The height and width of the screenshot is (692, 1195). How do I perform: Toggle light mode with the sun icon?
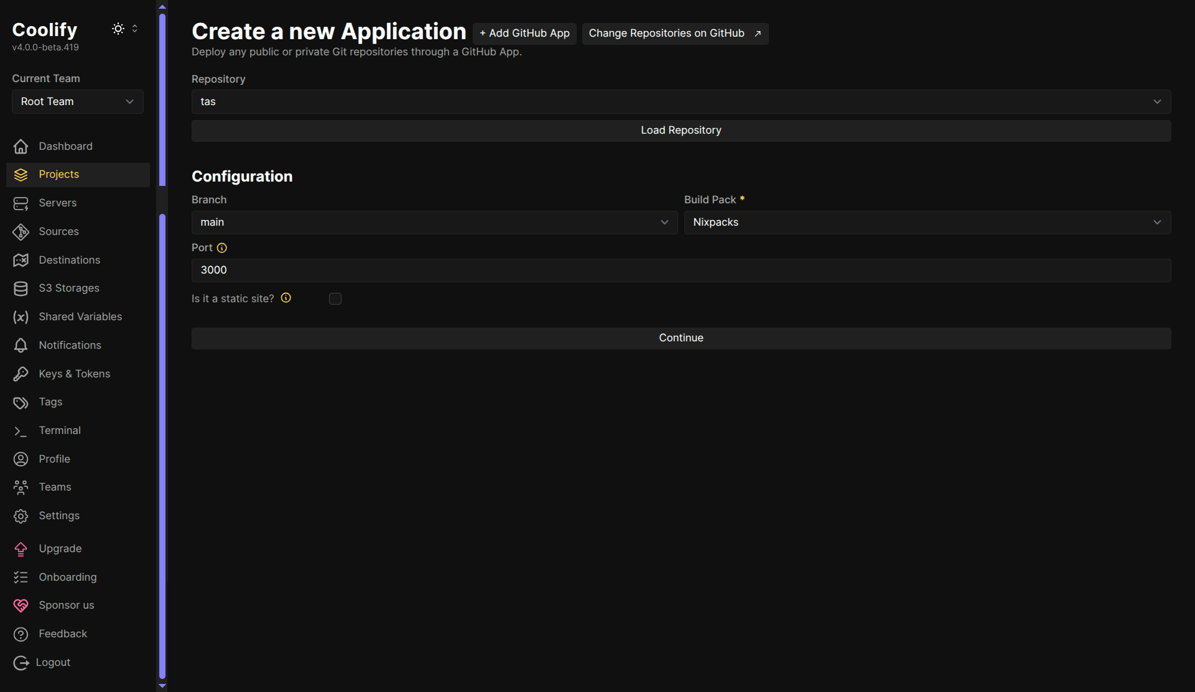pyautogui.click(x=118, y=29)
